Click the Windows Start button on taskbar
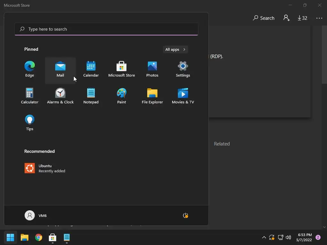The width and height of the screenshot is (327, 245). (x=10, y=237)
